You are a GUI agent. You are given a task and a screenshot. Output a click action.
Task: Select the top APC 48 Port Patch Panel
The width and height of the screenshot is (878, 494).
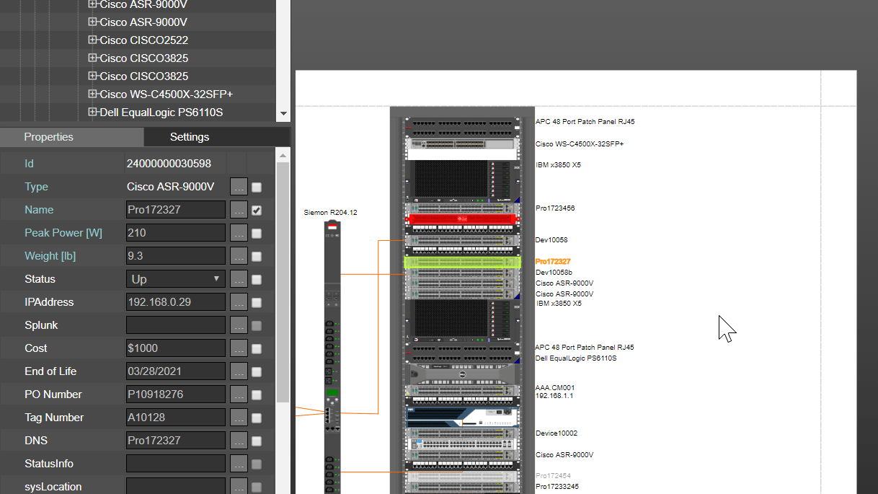463,126
